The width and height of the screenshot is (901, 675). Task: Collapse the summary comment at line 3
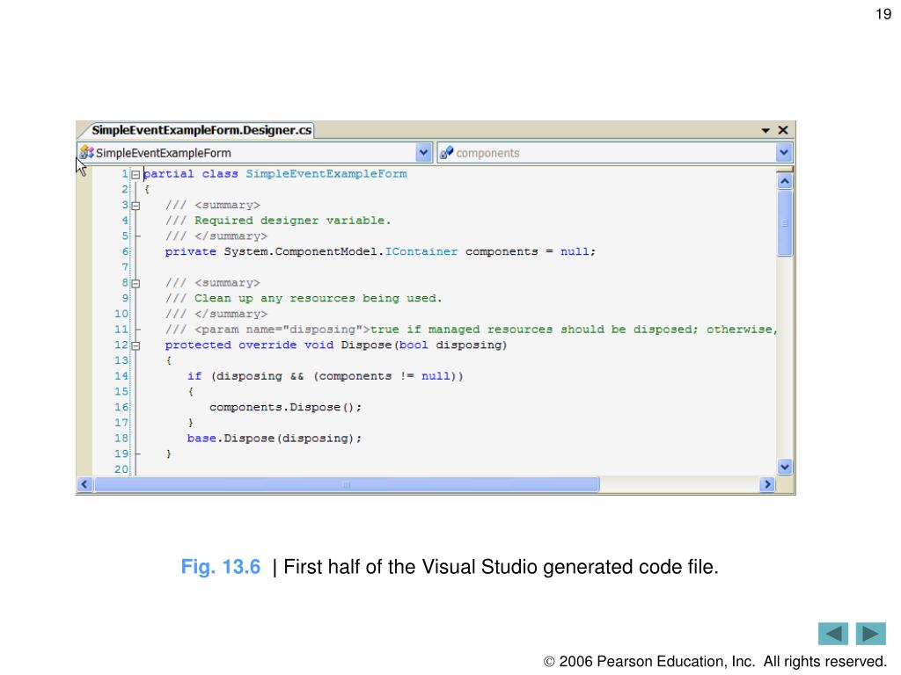[136, 205]
